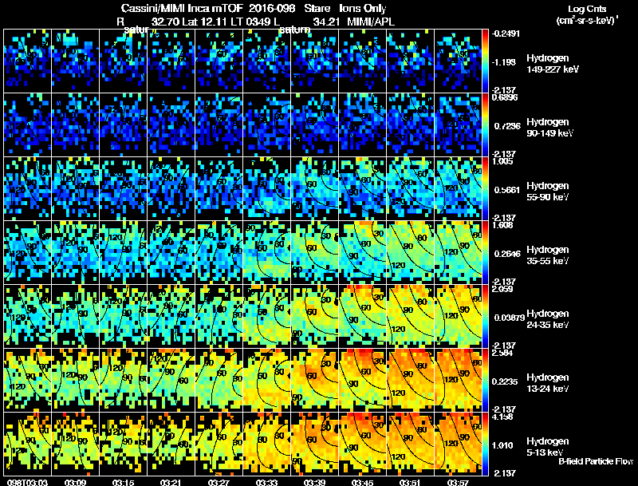This screenshot has width=638, height=486.
Task: Click the '1.010' colorbar value
Action: [503, 445]
